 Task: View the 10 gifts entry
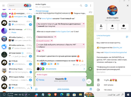112,80
